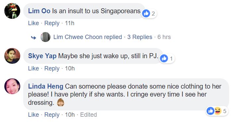View edit history via Edited label
This screenshot has width=246, height=122.
point(89,115)
